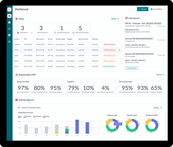Click the disk icon in Saved filters

152,9
